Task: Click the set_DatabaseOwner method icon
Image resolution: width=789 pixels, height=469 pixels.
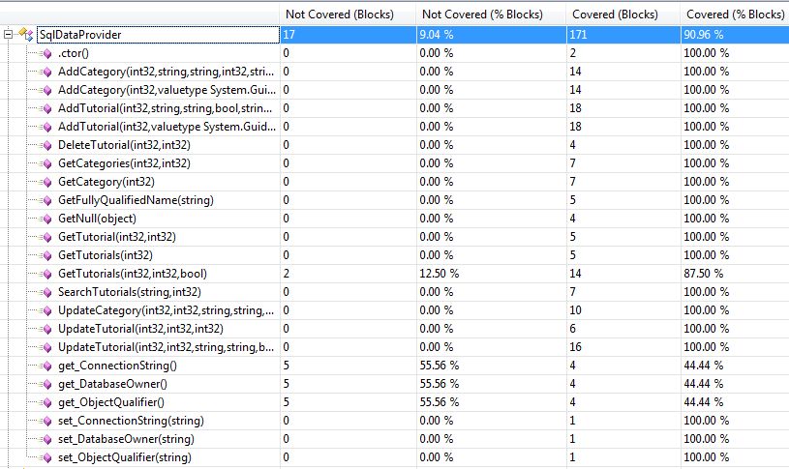Action: click(46, 440)
